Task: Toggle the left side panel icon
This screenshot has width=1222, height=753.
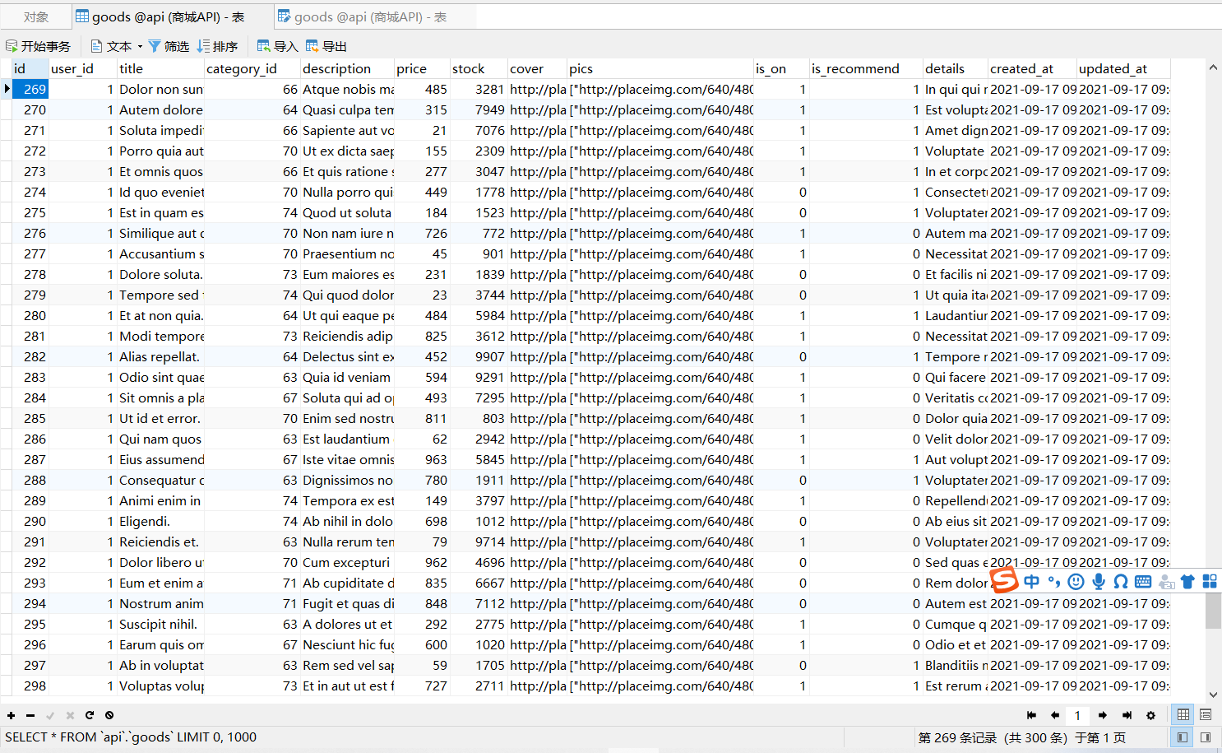Action: point(1182,737)
